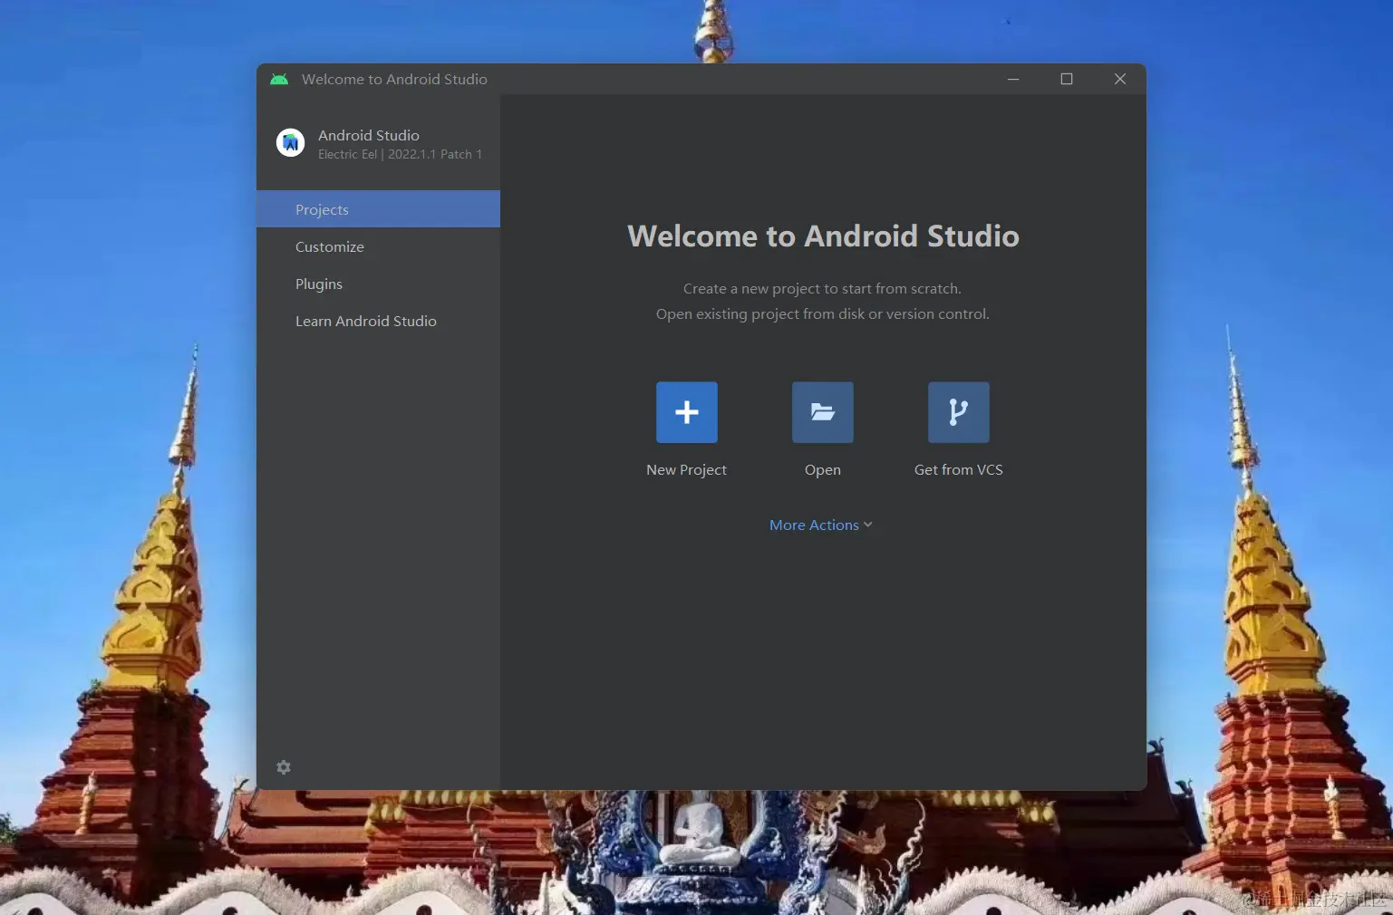The width and height of the screenshot is (1393, 915).
Task: Click the New Project plus icon
Action: click(686, 412)
